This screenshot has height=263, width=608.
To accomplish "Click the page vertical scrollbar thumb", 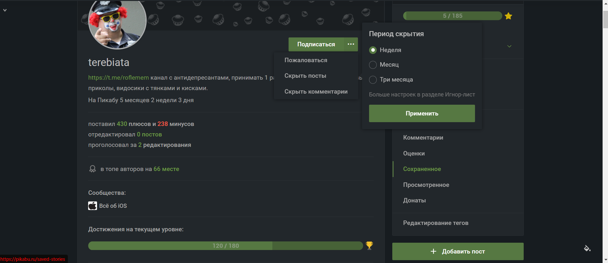I will pyautogui.click(x=605, y=19).
